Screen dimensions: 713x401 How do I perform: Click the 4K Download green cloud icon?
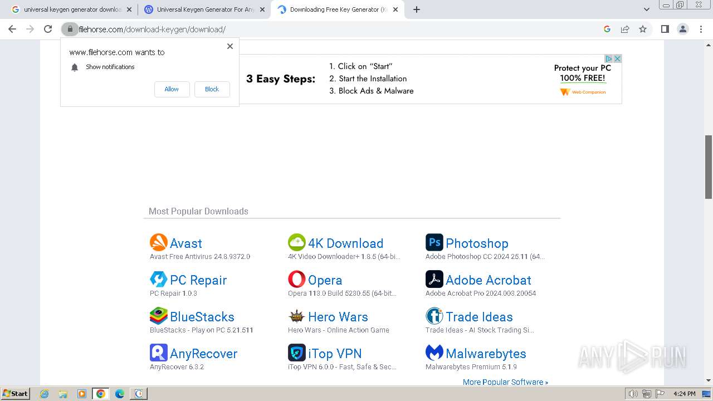[297, 242]
